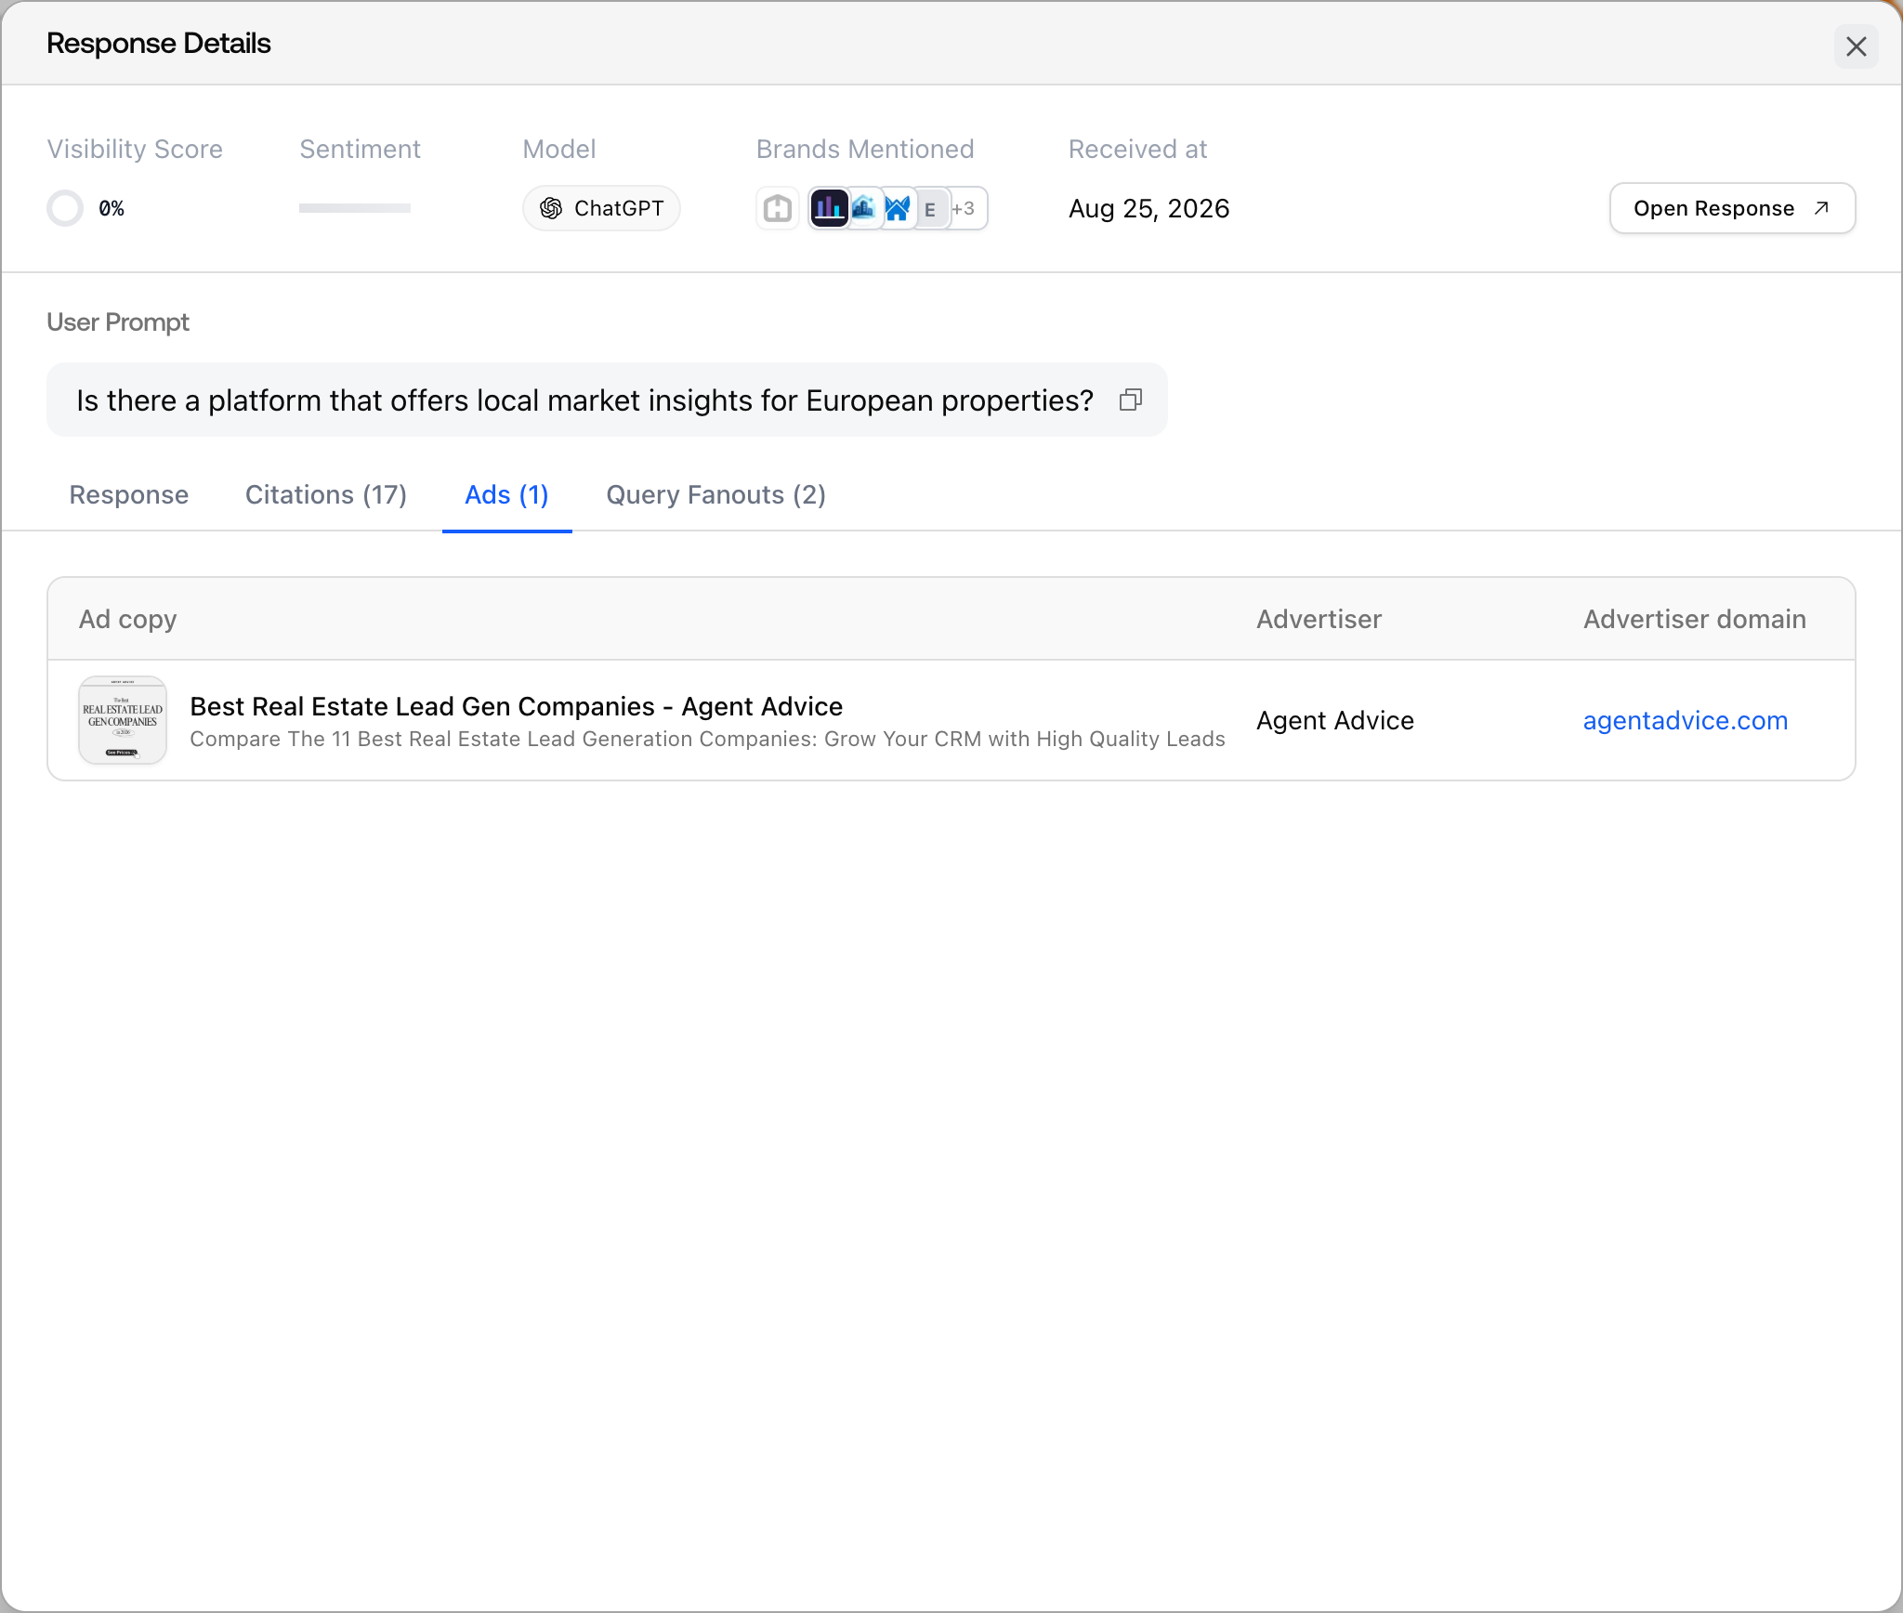The width and height of the screenshot is (1903, 1613).
Task: Click the Open Response button
Action: 1732,208
